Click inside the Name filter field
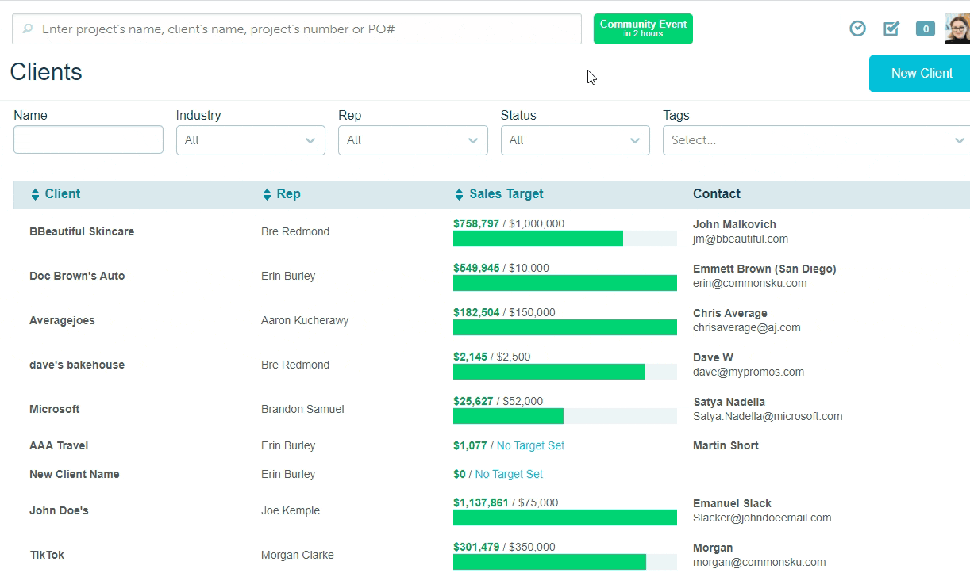This screenshot has height=573, width=970. (x=88, y=139)
